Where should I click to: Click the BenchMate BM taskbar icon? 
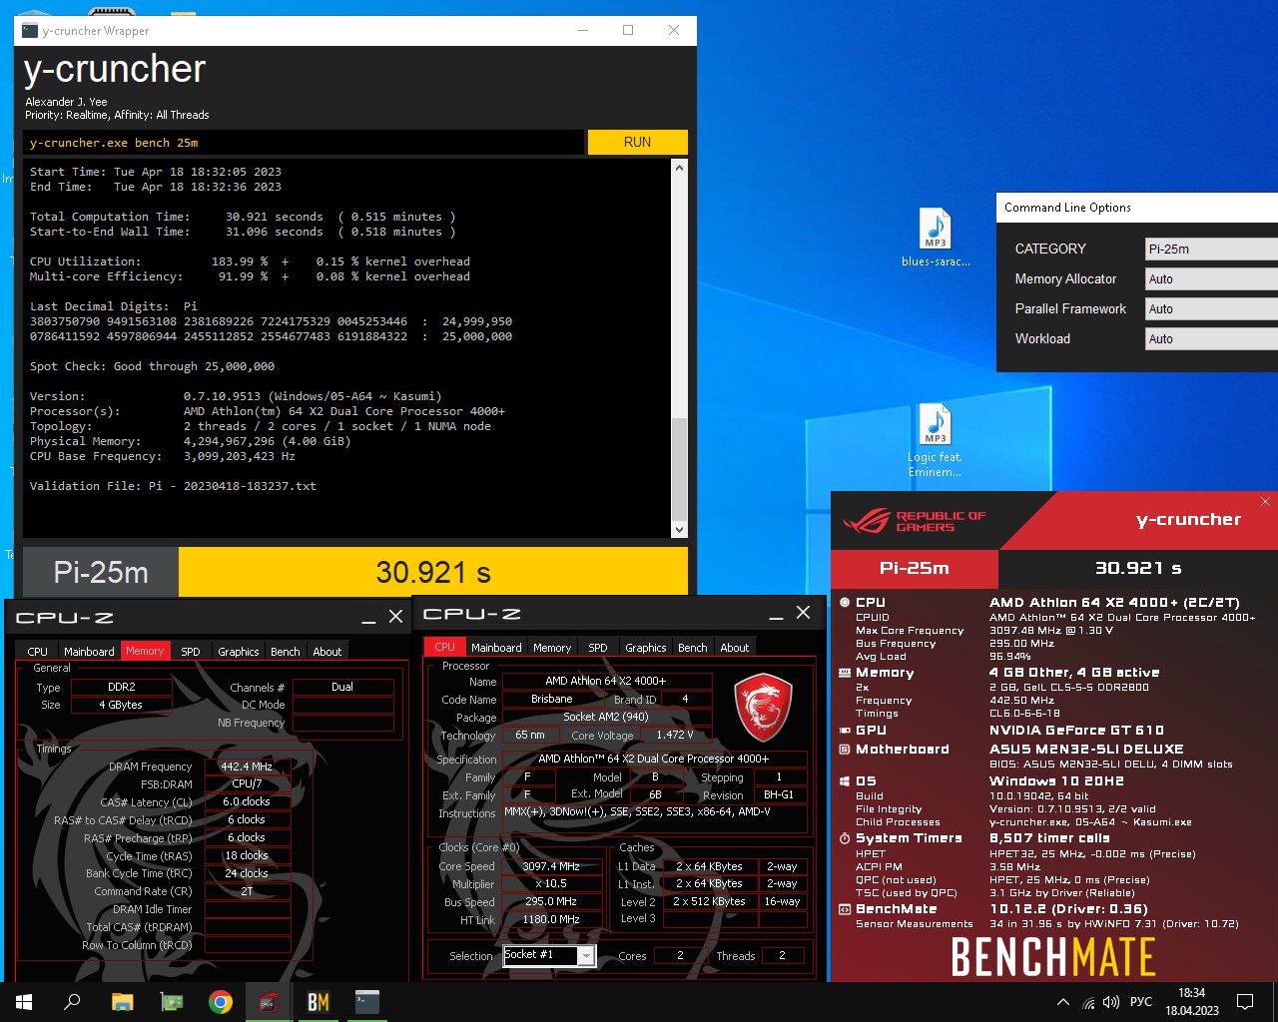click(x=319, y=1002)
